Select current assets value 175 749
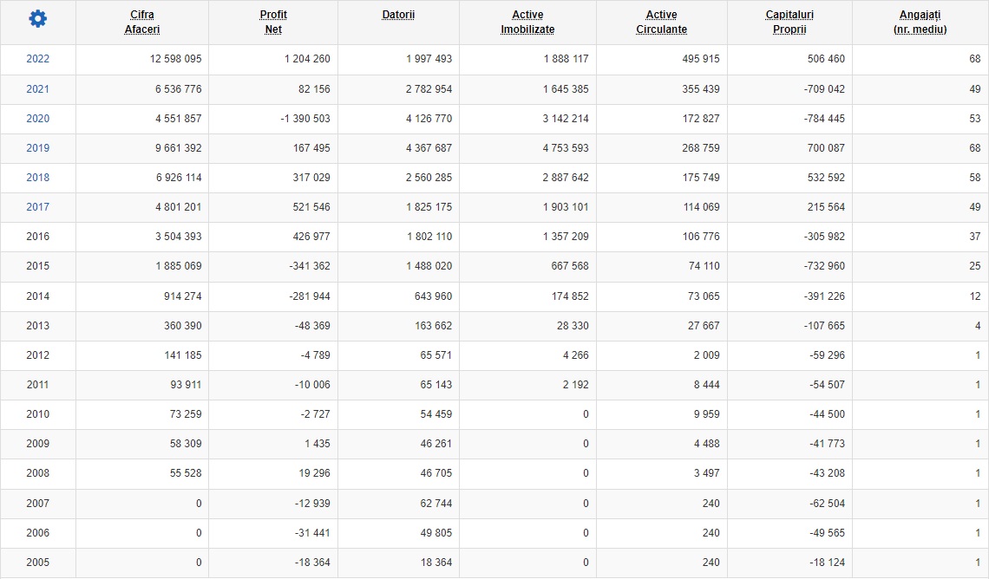989x579 pixels. pyautogui.click(x=701, y=177)
